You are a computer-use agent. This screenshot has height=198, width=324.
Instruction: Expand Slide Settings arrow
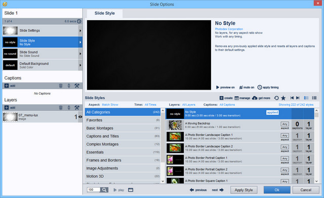click(x=80, y=30)
